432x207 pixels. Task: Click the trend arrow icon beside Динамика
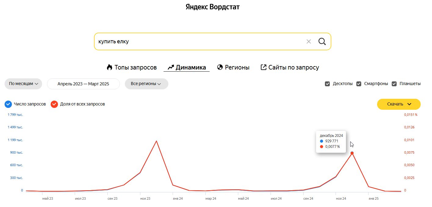[x=171, y=67]
